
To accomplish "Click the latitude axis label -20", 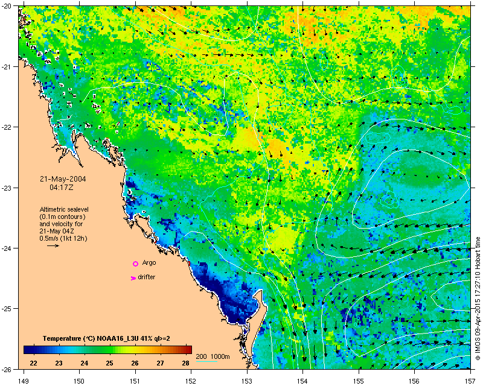I will point(7,7).
